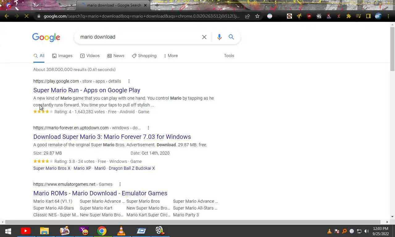Click the About 308,000,000 results text
Screen dimensions: 395x237
click(74, 69)
